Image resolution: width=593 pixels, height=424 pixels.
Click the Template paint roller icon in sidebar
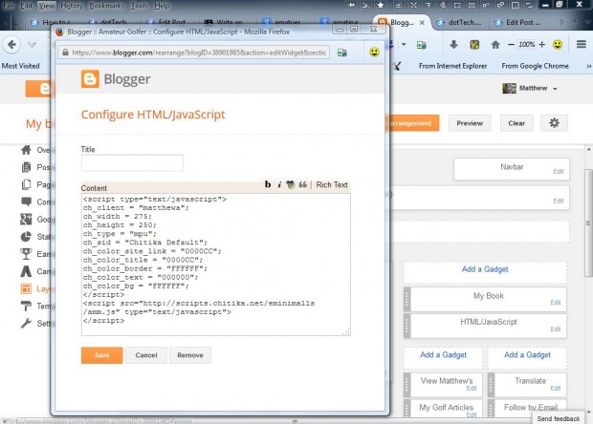click(x=26, y=306)
